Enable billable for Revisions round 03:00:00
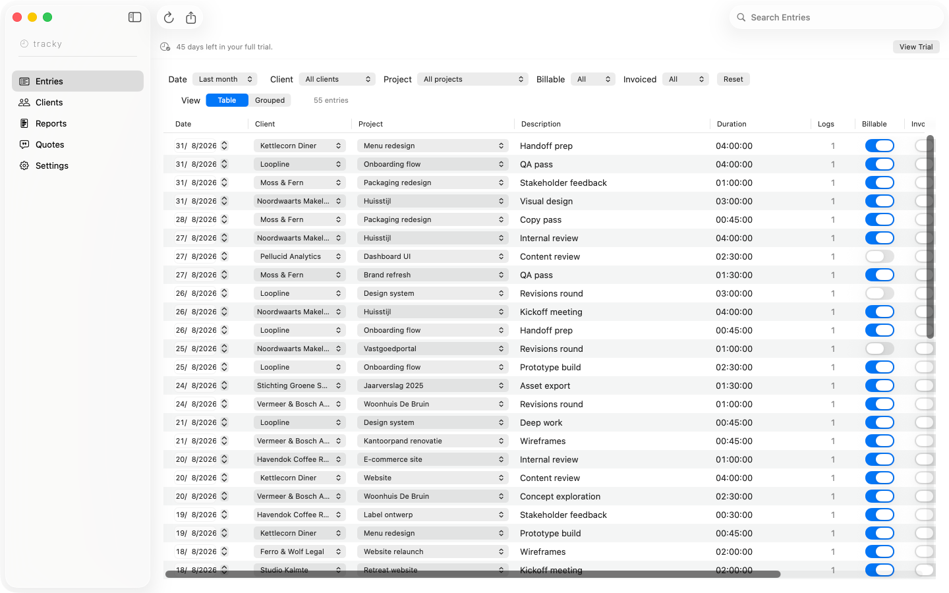 (880, 294)
